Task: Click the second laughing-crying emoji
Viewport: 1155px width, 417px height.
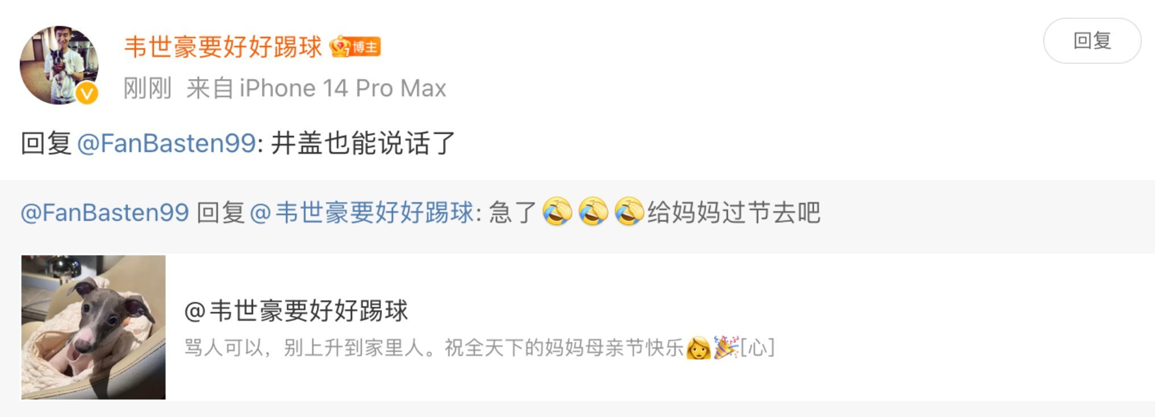Action: (x=593, y=212)
